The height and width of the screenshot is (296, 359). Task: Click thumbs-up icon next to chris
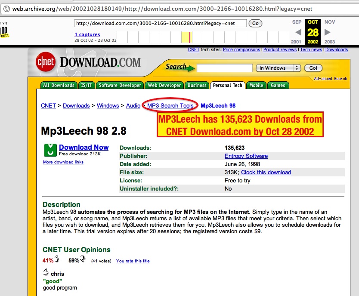point(46,272)
